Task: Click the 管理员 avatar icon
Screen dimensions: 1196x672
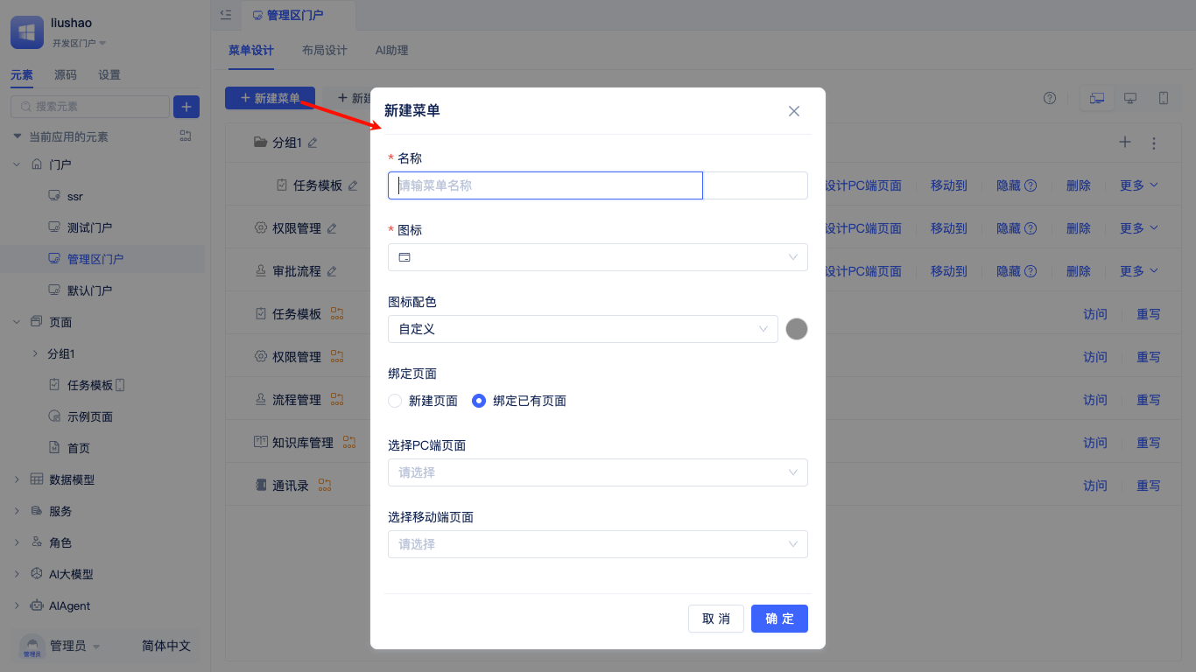Action: coord(32,647)
